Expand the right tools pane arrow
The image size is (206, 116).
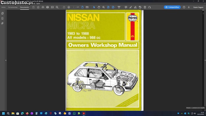(x=205, y=60)
